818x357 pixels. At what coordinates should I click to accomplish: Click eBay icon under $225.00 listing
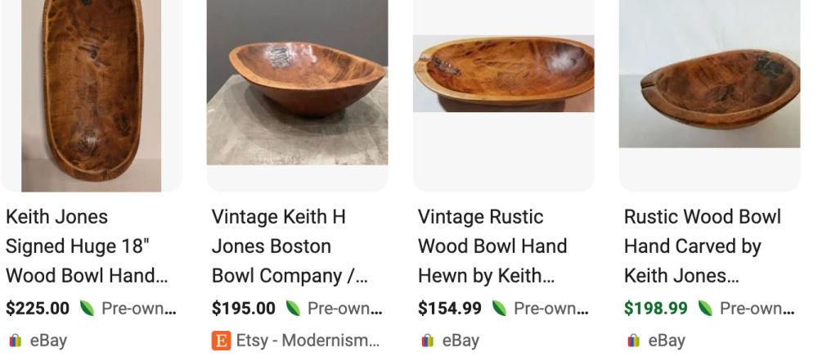15,341
